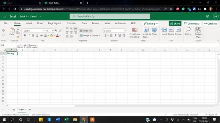Toggle centre horizontal alignment
220x123 pixels.
71,33
